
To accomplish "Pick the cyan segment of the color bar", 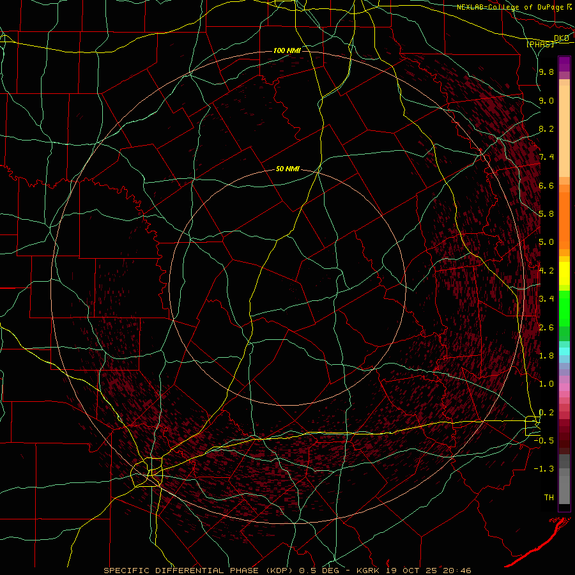I will click(564, 351).
